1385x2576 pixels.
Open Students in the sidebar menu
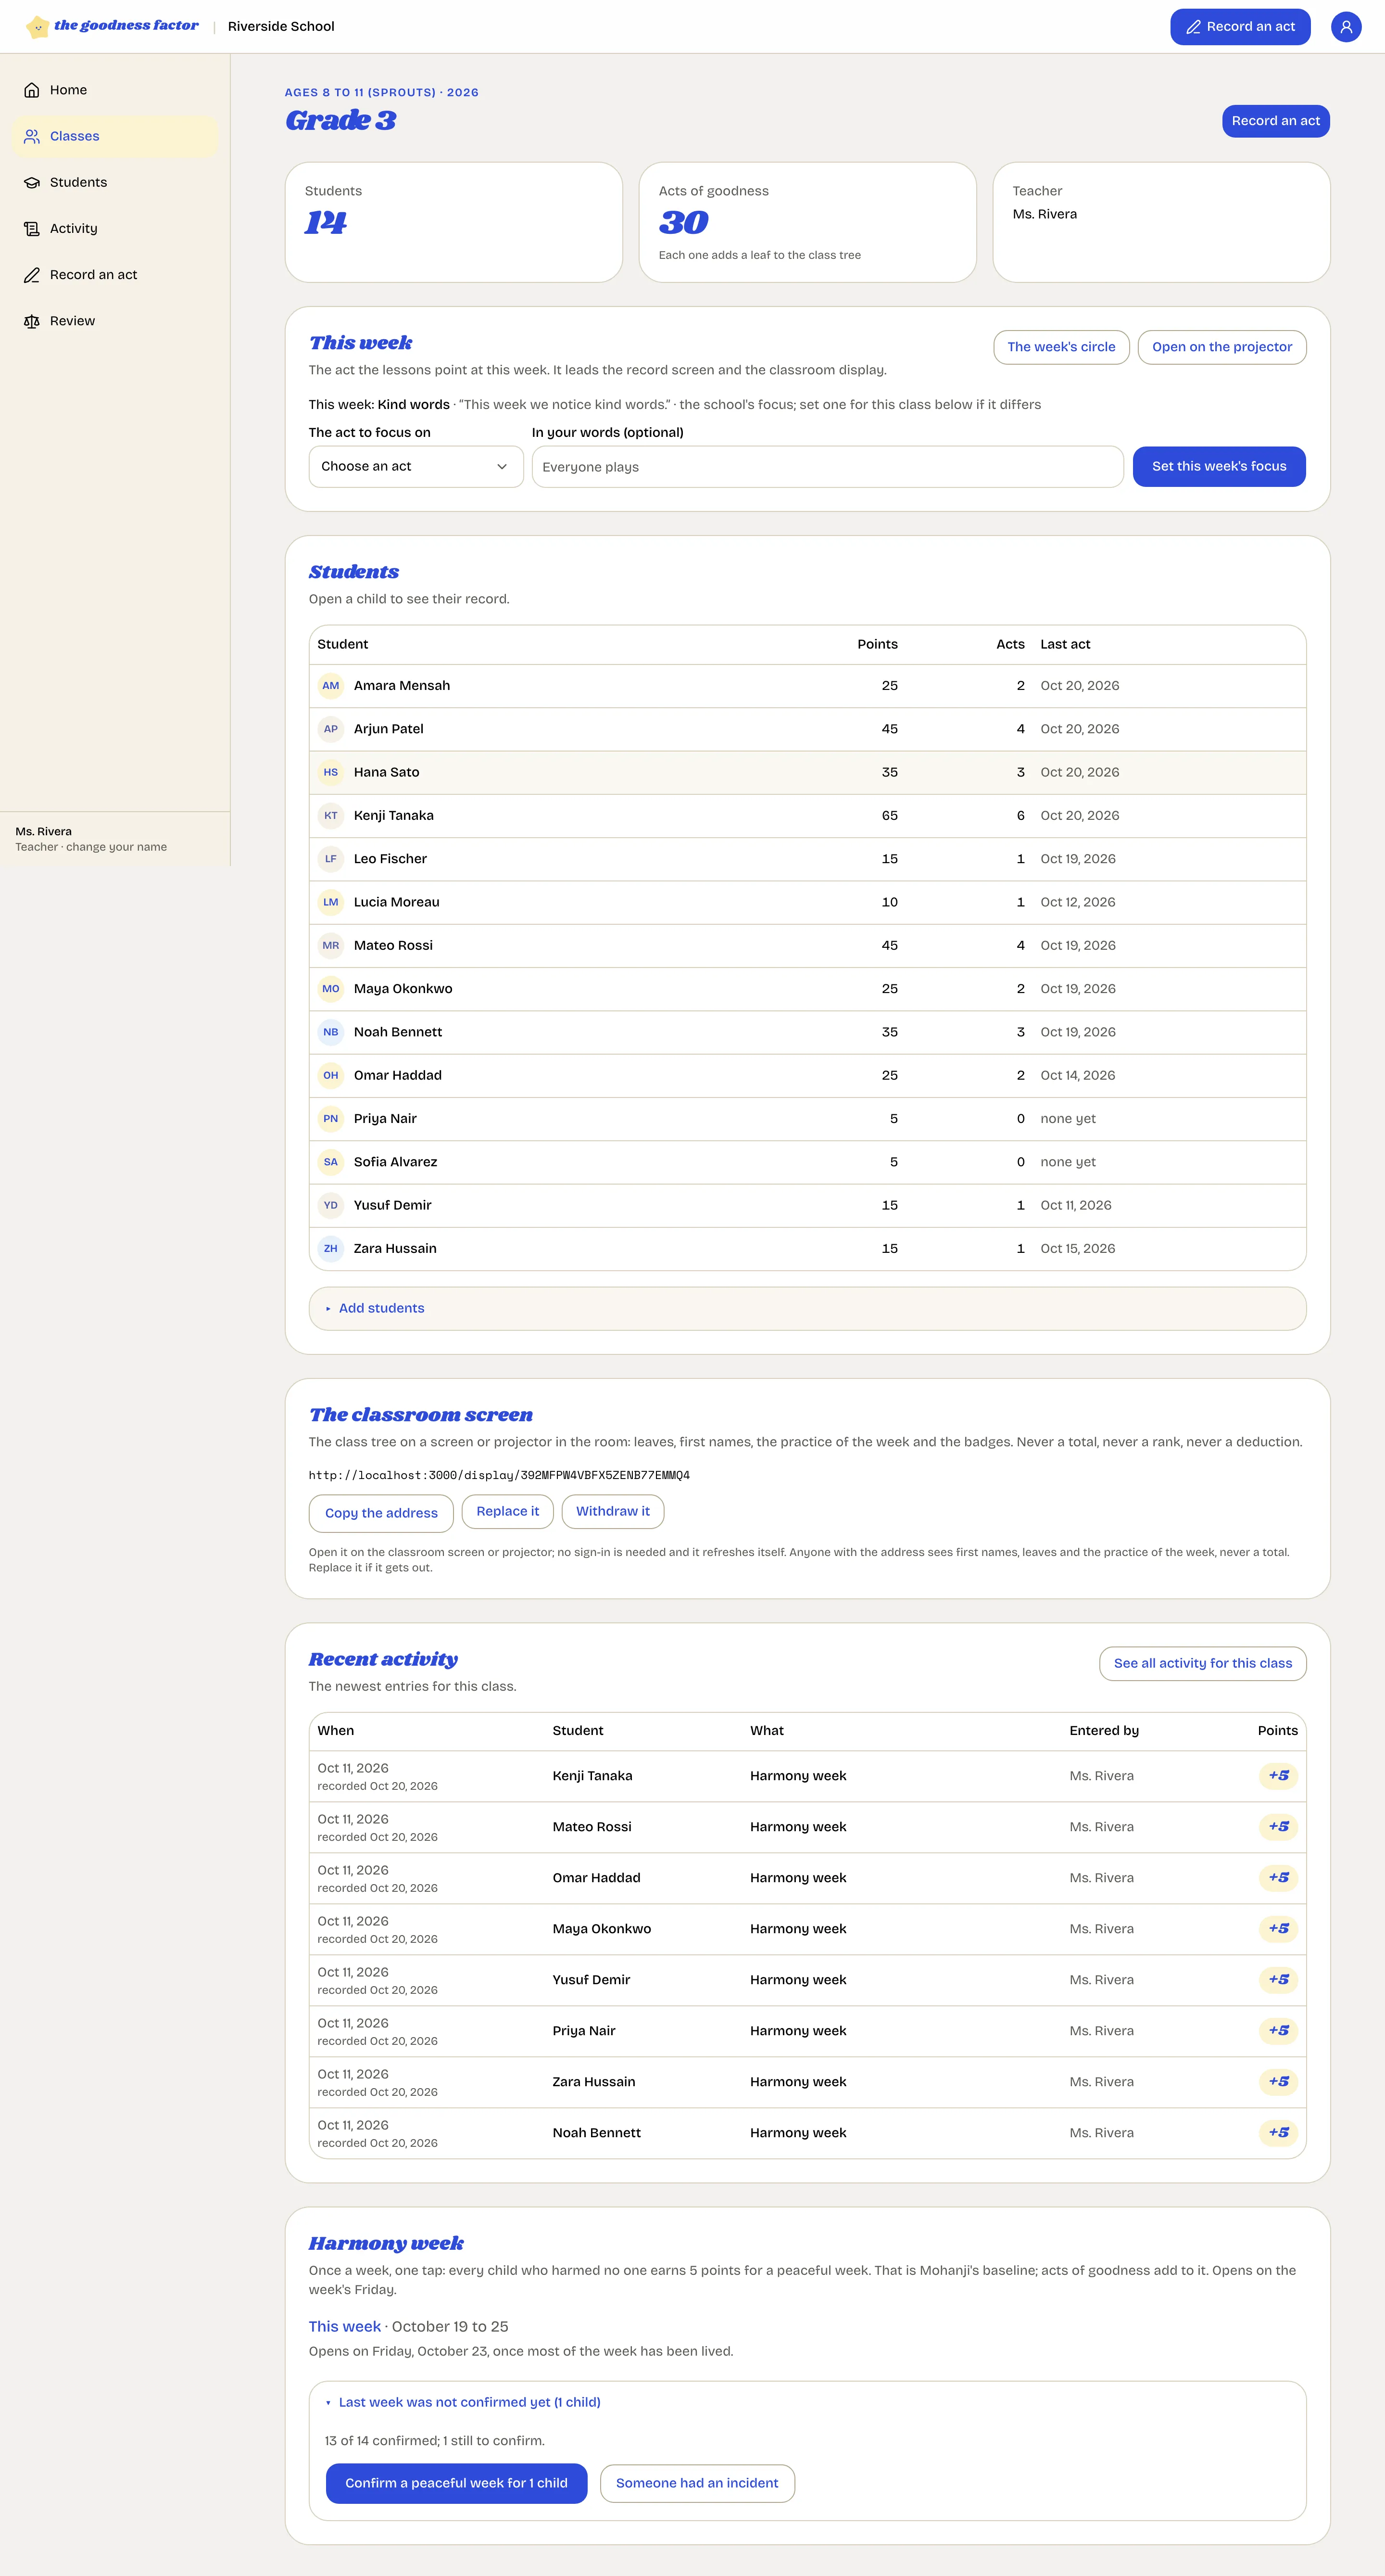[x=115, y=182]
